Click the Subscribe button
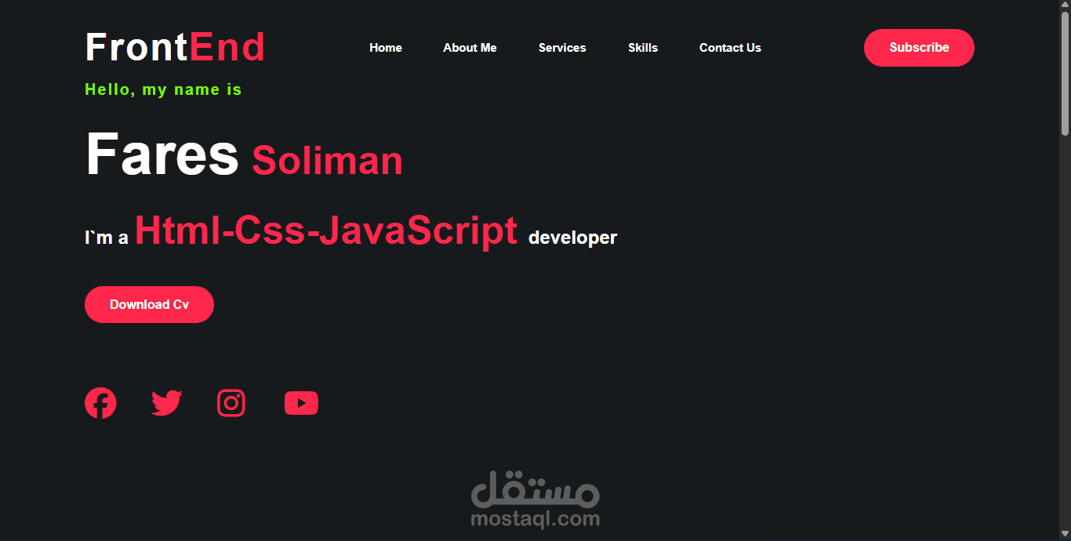 coord(919,48)
